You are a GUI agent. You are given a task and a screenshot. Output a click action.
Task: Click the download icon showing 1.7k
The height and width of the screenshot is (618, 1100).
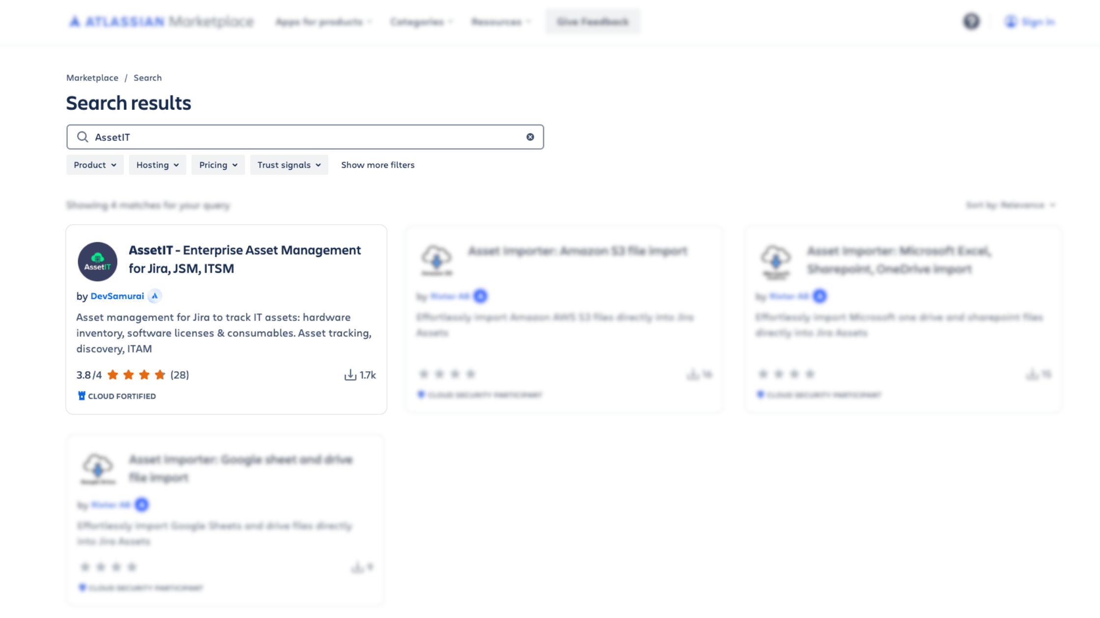tap(351, 375)
